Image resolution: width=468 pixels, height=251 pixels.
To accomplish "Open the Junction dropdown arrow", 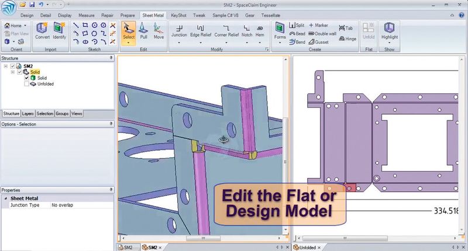I will [x=179, y=43].
